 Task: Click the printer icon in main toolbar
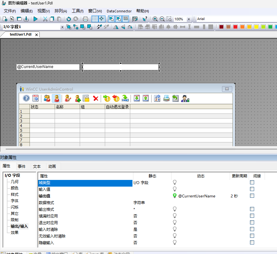pyautogui.click(x=85, y=19)
